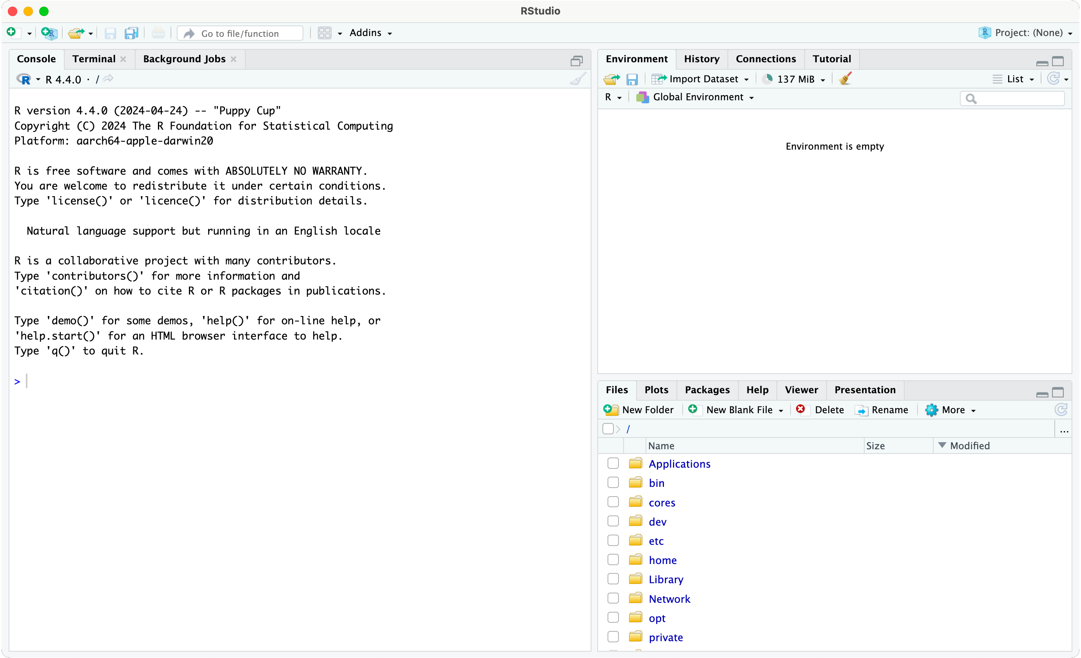Click the workspace panes grid icon

coord(325,33)
